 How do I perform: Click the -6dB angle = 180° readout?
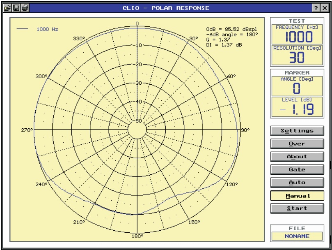232,35
